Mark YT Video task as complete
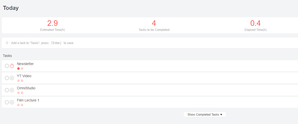This screenshot has width=298, height=124. point(7,78)
